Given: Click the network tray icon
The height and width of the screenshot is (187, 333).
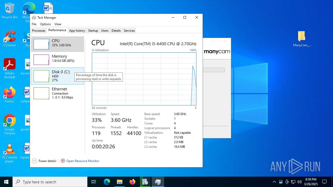Looking at the screenshot, I should pos(293,182).
